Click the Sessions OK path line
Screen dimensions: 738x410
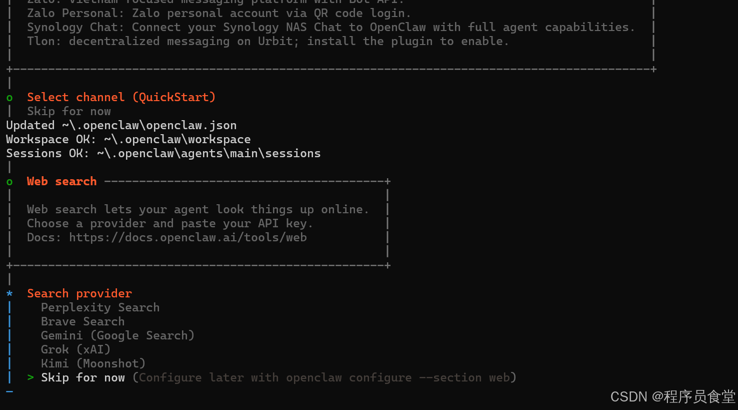coord(163,153)
